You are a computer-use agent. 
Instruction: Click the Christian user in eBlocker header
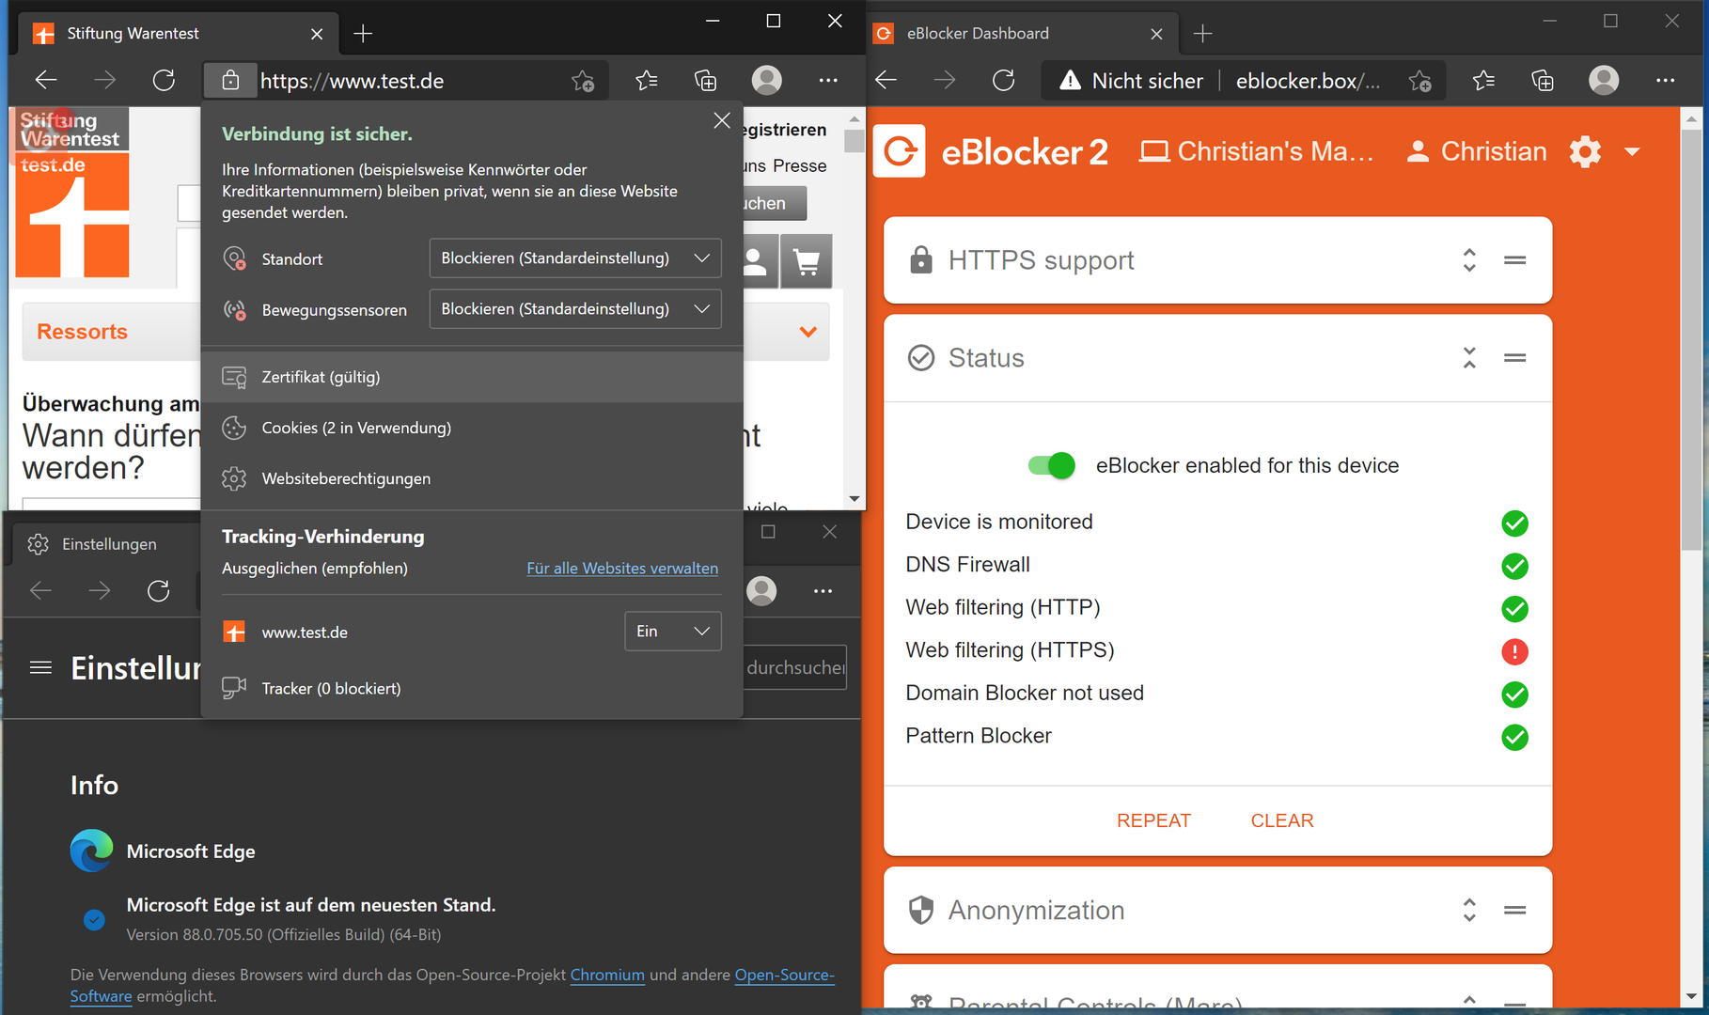click(1476, 151)
